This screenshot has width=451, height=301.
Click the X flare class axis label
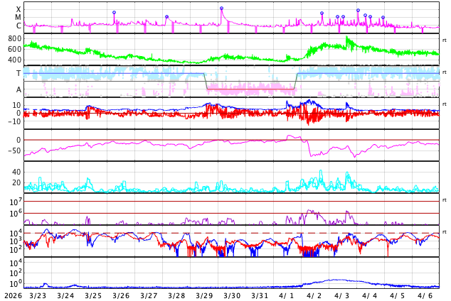click(18, 9)
